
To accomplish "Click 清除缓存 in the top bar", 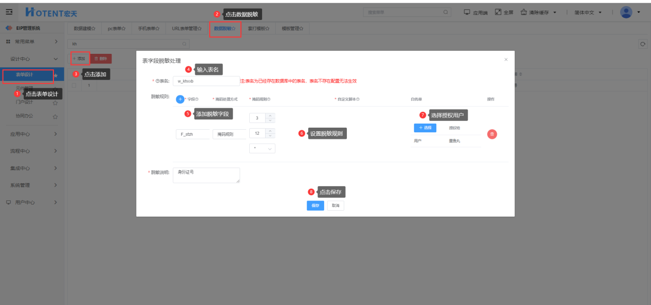I will pos(535,12).
